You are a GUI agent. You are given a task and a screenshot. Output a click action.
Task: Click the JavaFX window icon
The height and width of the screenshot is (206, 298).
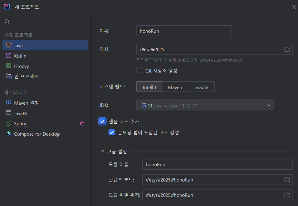[9, 113]
